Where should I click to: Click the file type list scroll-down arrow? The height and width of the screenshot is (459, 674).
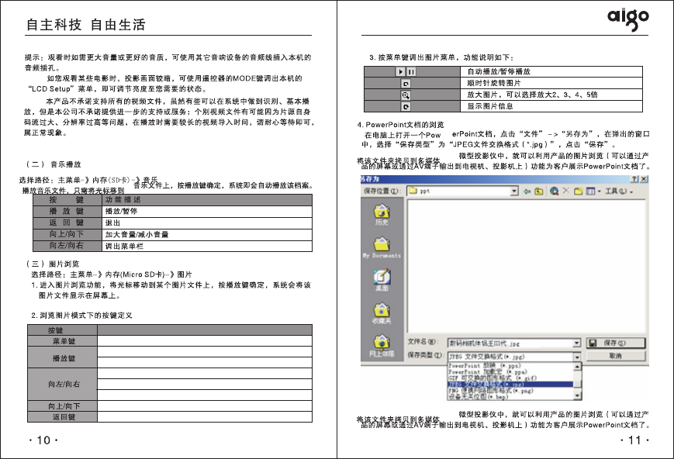point(577,396)
